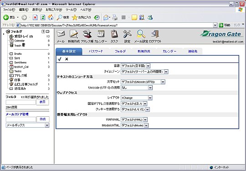Viewport: 246px width, 171px height.
Task: Open the 言語 language dropdown
Action: click(x=136, y=66)
